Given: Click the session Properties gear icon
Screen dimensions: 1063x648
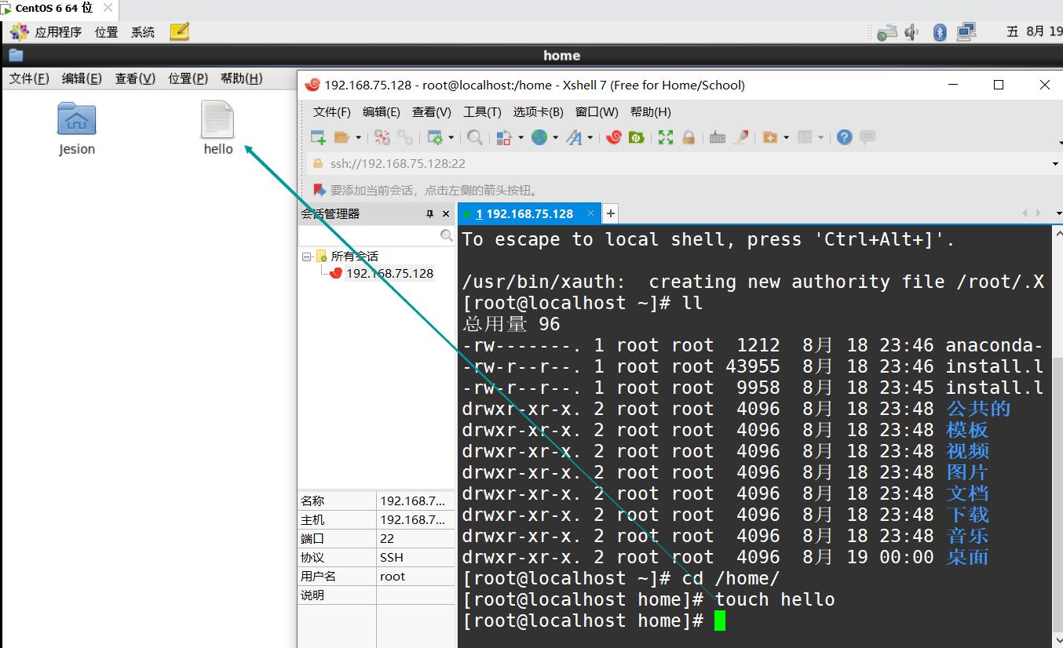Looking at the screenshot, I should (434, 137).
